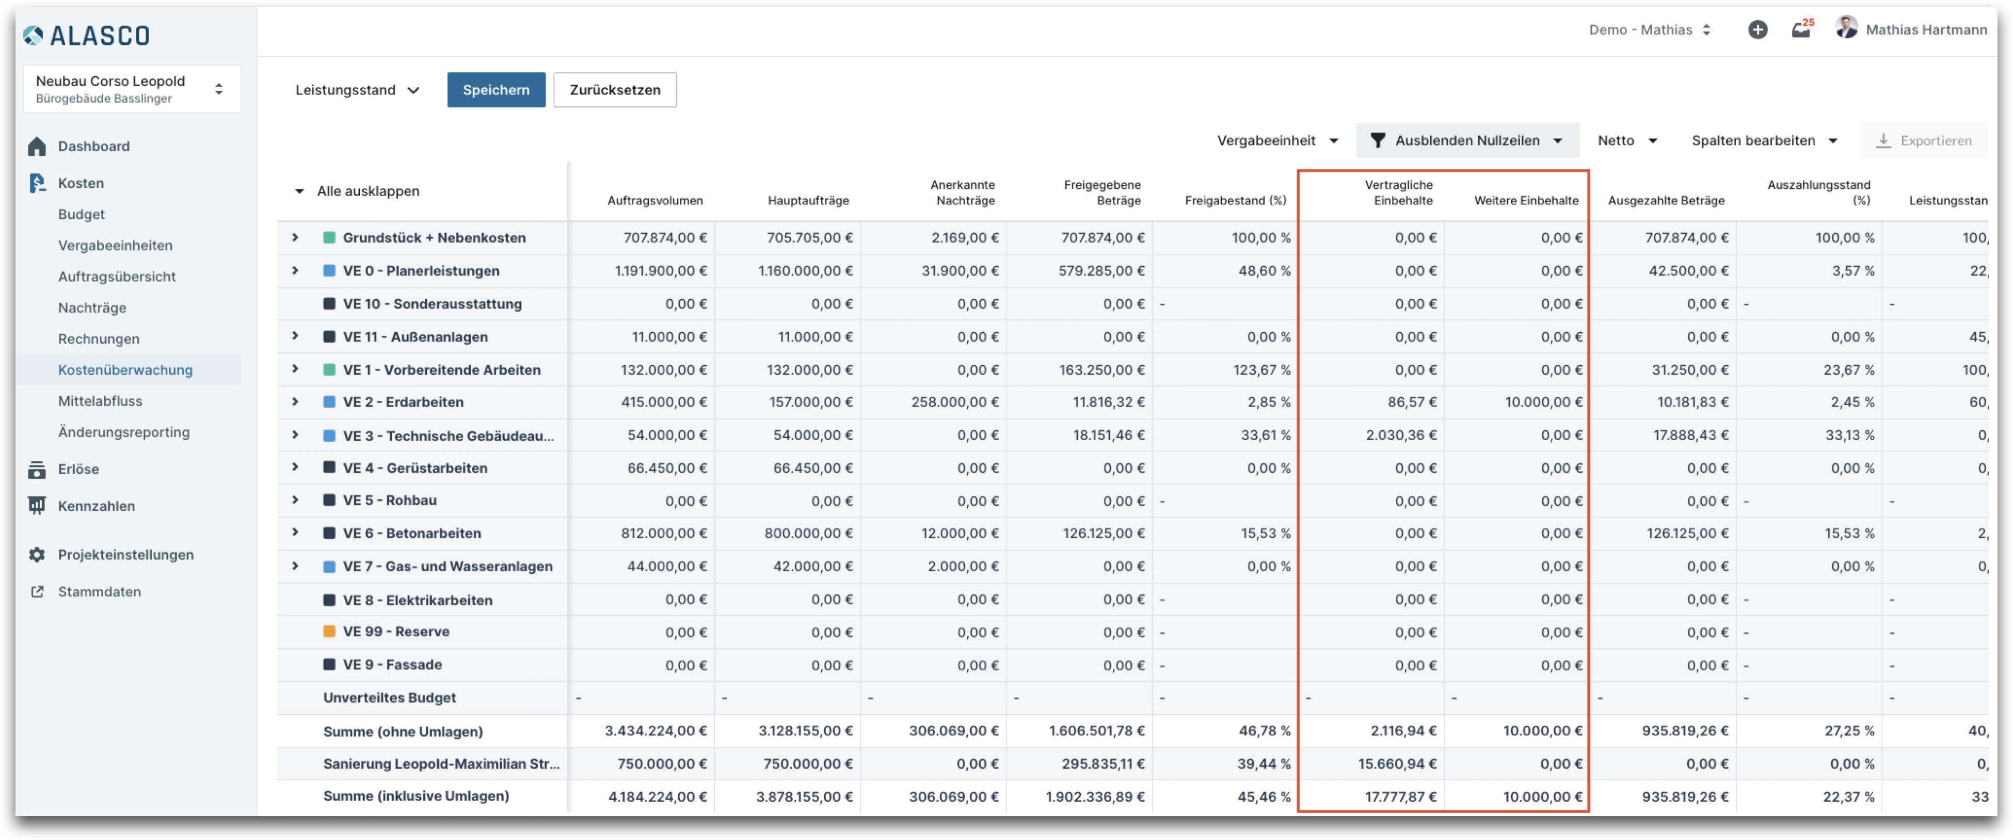Open the Budget submenu item
Image resolution: width=2013 pixels, height=840 pixels.
click(x=81, y=214)
